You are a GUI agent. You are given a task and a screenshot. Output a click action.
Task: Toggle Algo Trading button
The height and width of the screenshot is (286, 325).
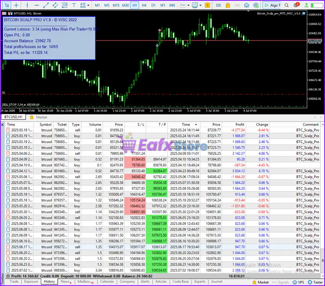pos(272,5)
